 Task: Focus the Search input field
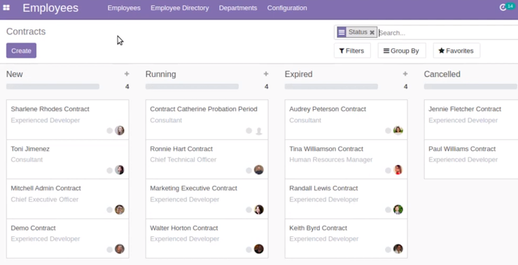448,33
